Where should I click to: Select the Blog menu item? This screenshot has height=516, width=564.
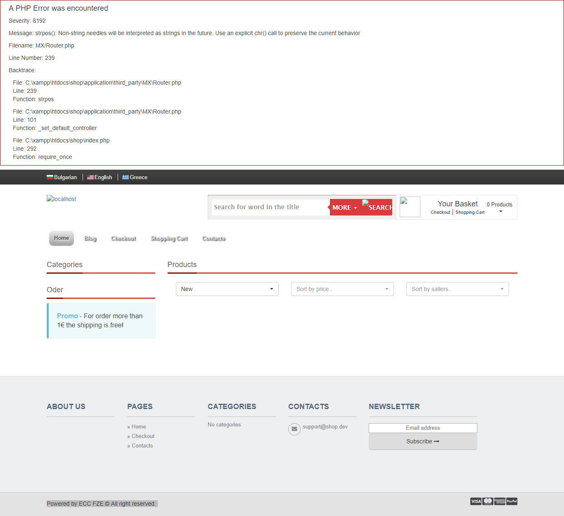pyautogui.click(x=90, y=238)
